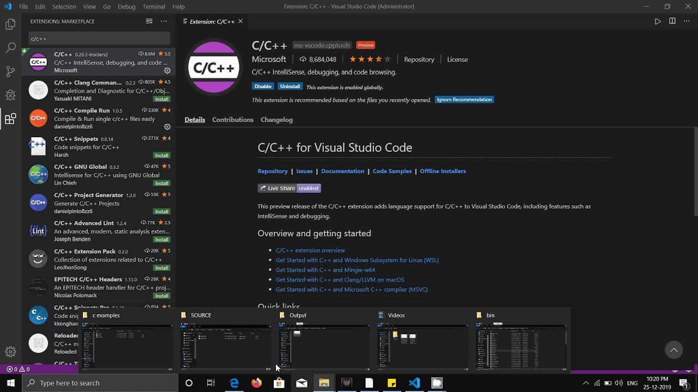The width and height of the screenshot is (698, 392).
Task: Open Windows Start menu
Action: (x=11, y=383)
